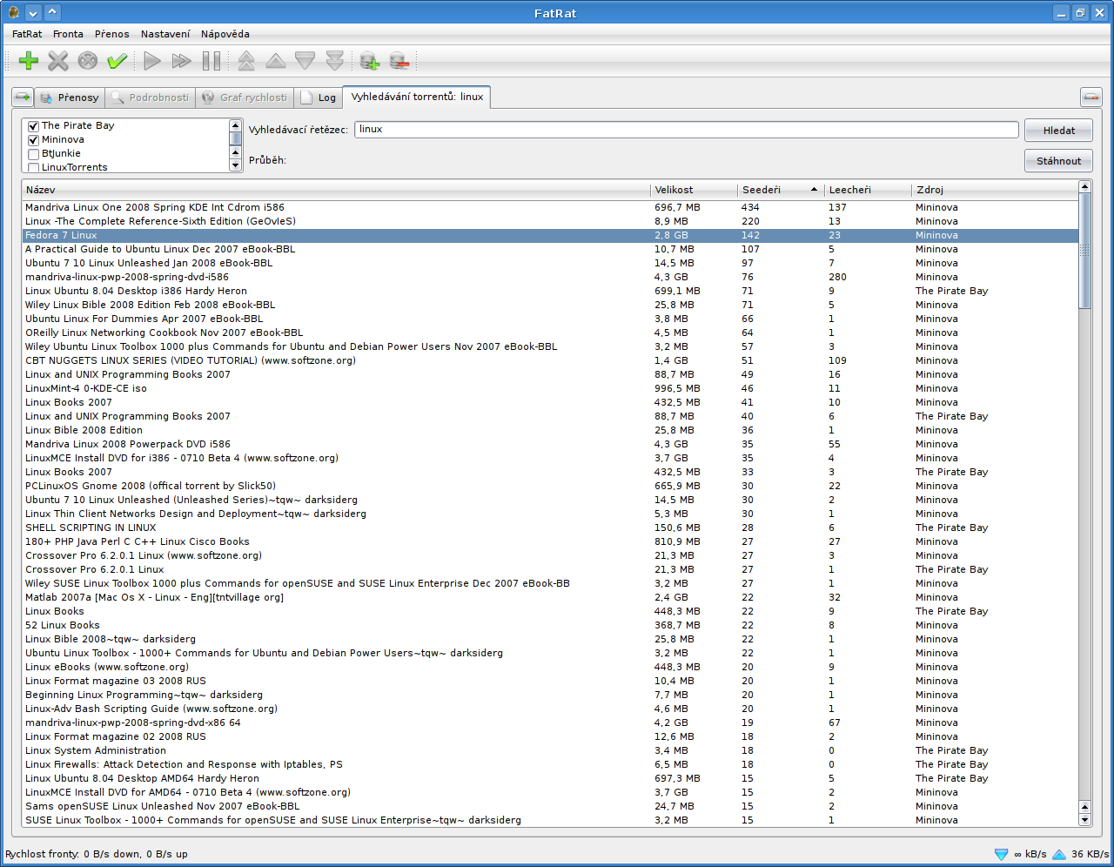Viewport: 1114px width, 867px height.
Task: Sort results by the Zdroj column header
Action: coord(995,190)
